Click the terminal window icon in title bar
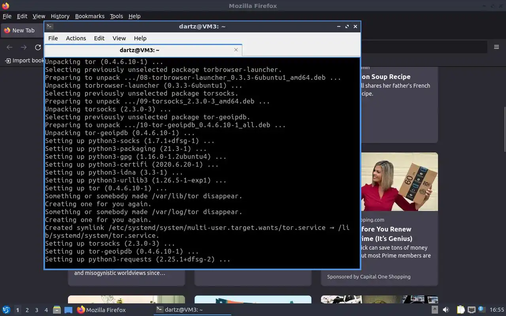Image resolution: width=506 pixels, height=316 pixels. click(49, 26)
